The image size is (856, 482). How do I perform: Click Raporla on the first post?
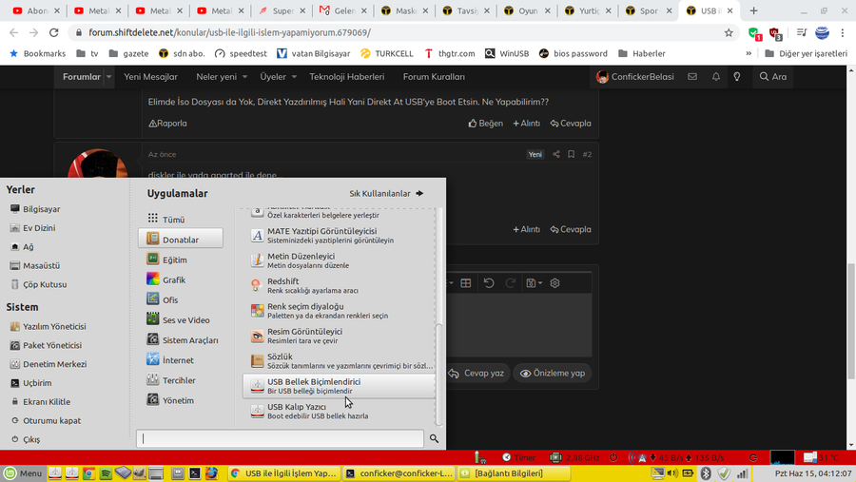pyautogui.click(x=168, y=124)
